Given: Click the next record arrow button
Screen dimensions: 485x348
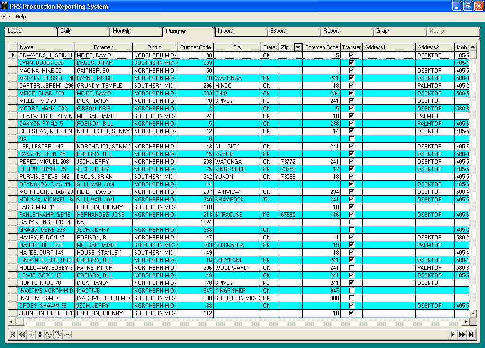Looking at the screenshot, I should (453, 334).
